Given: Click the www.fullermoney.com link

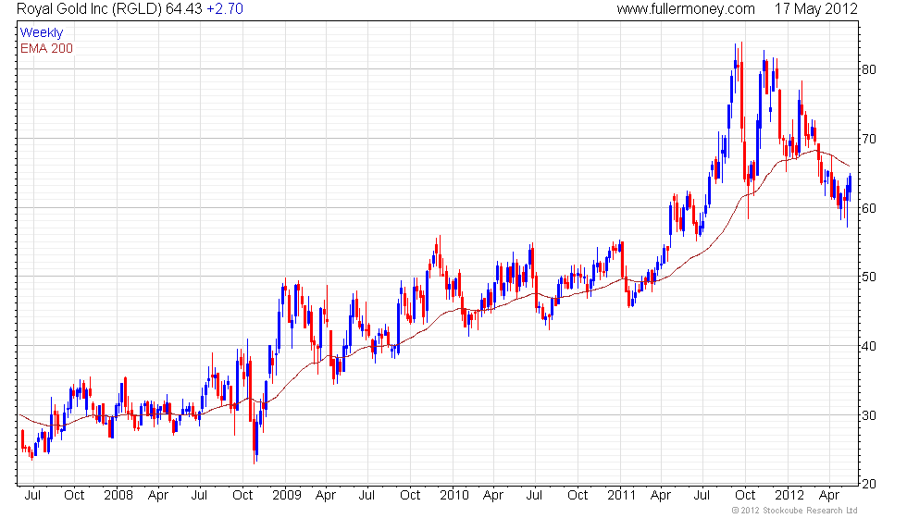Looking at the screenshot, I should coord(685,9).
